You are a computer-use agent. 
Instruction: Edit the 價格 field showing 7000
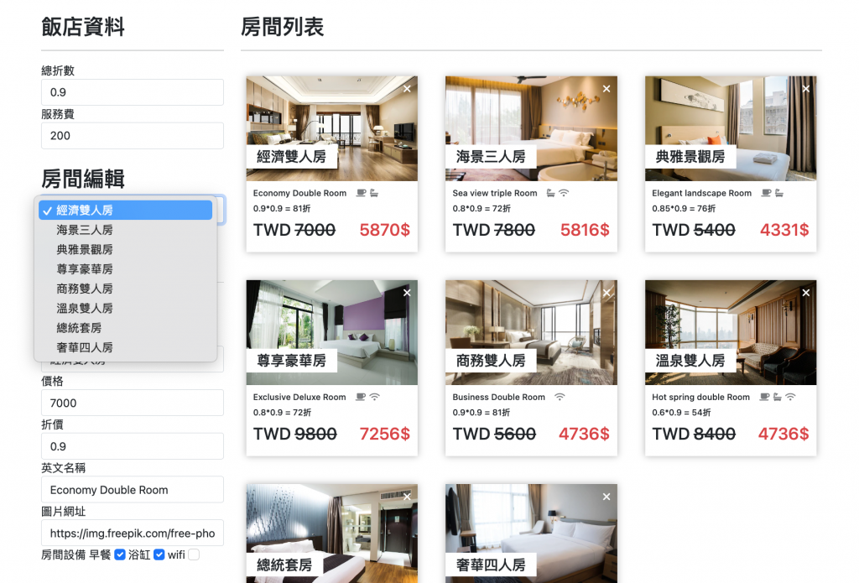[133, 403]
